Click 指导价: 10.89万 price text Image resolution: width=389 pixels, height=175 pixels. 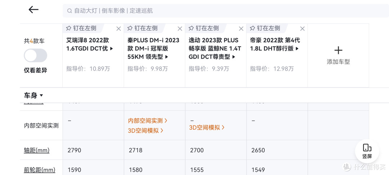click(88, 69)
